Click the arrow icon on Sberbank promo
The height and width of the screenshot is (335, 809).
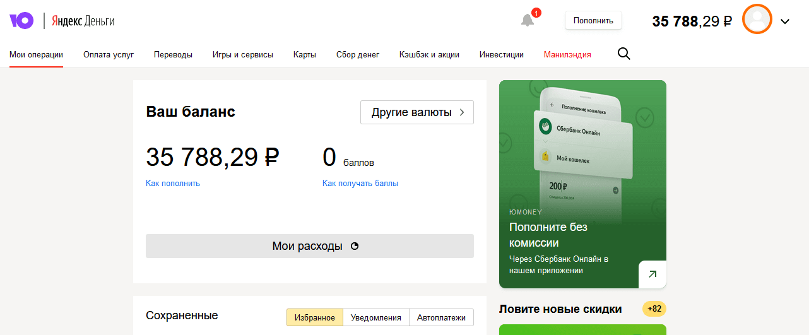click(x=653, y=274)
